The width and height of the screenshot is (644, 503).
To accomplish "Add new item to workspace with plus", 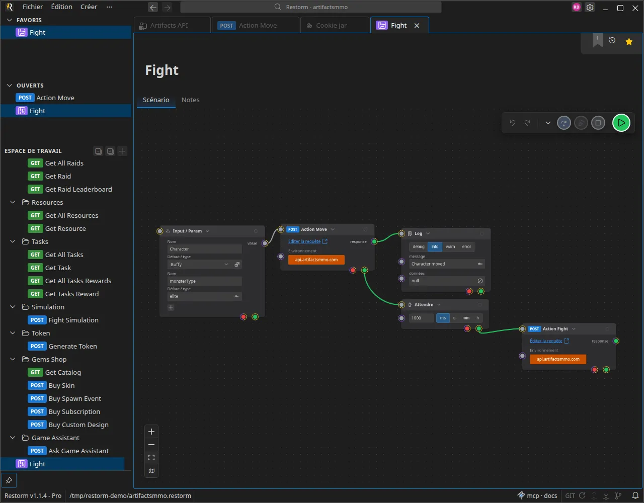I will tap(122, 151).
